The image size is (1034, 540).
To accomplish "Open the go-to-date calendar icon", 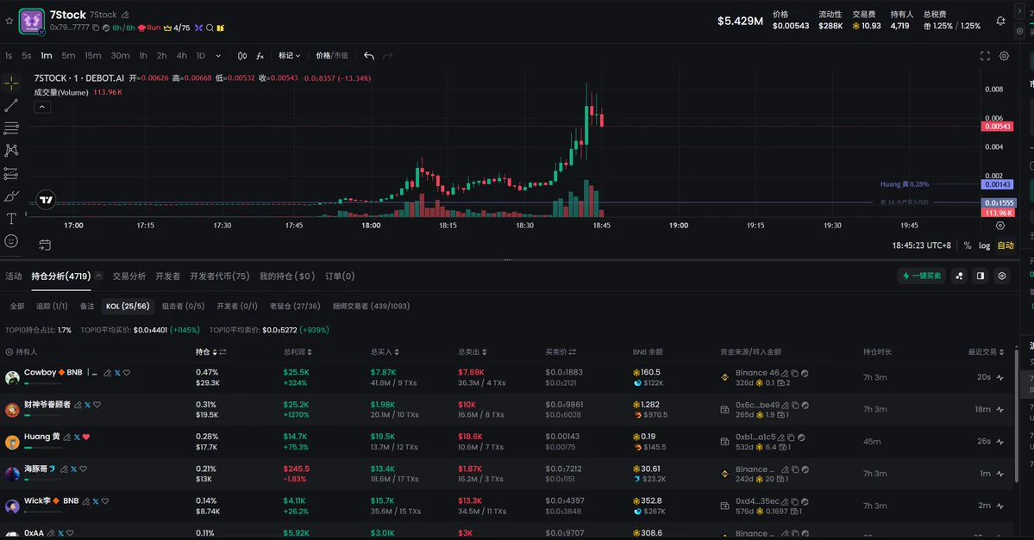I will pos(45,245).
